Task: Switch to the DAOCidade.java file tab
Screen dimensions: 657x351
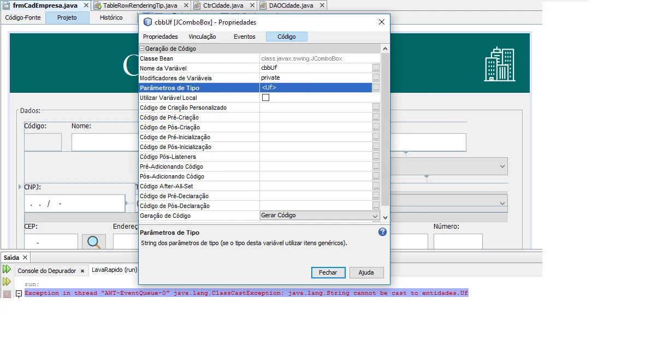Action: 291,5
